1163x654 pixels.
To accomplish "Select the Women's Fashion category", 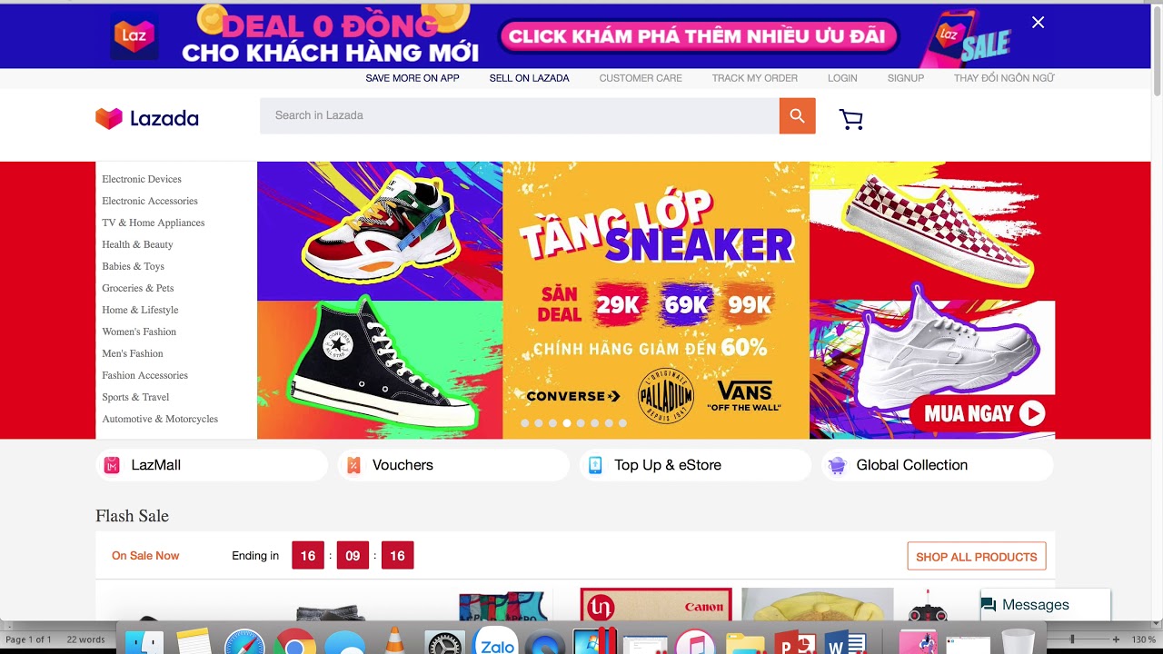I will click(139, 332).
